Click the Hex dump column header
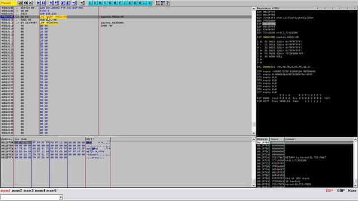358x201 pixels. [x=50, y=139]
